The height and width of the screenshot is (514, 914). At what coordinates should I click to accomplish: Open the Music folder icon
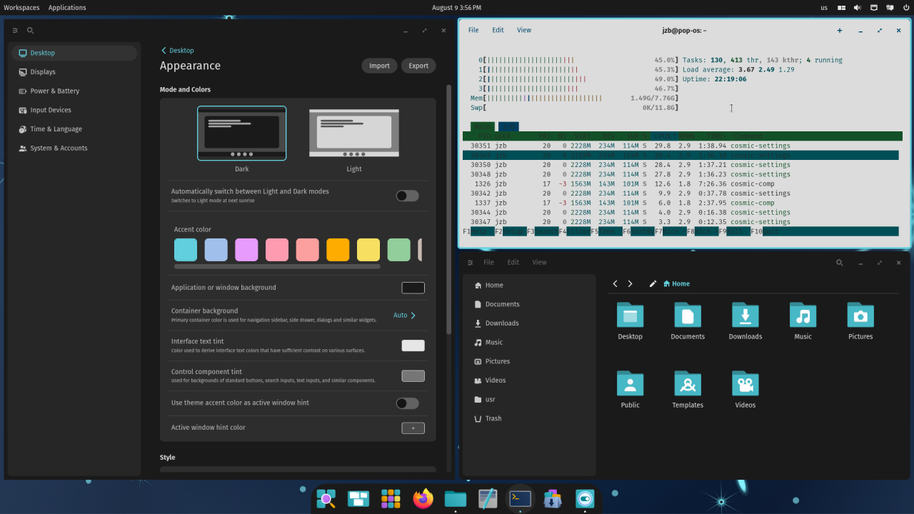pos(803,316)
